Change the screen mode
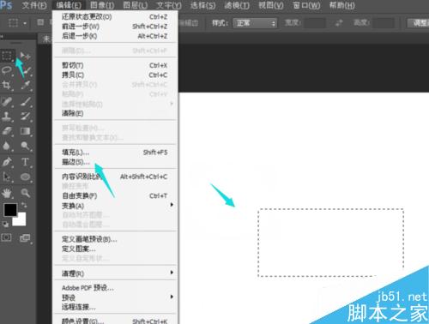 [x=25, y=238]
